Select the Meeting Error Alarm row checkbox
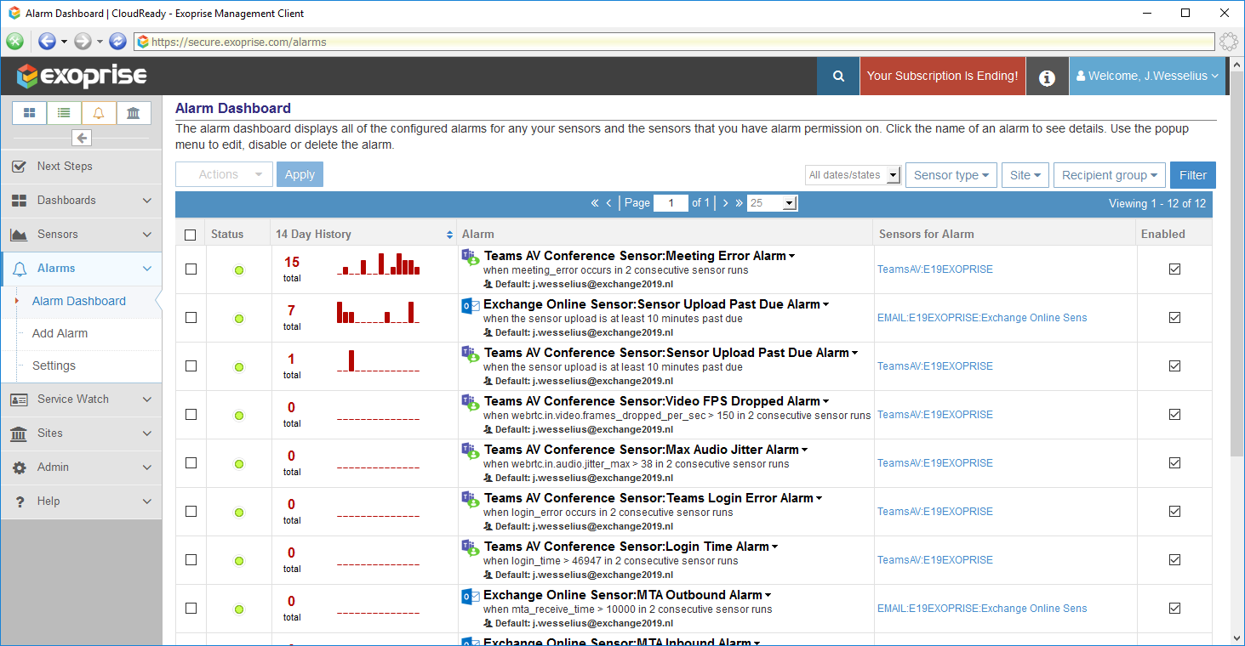The height and width of the screenshot is (646, 1245). [x=191, y=269]
